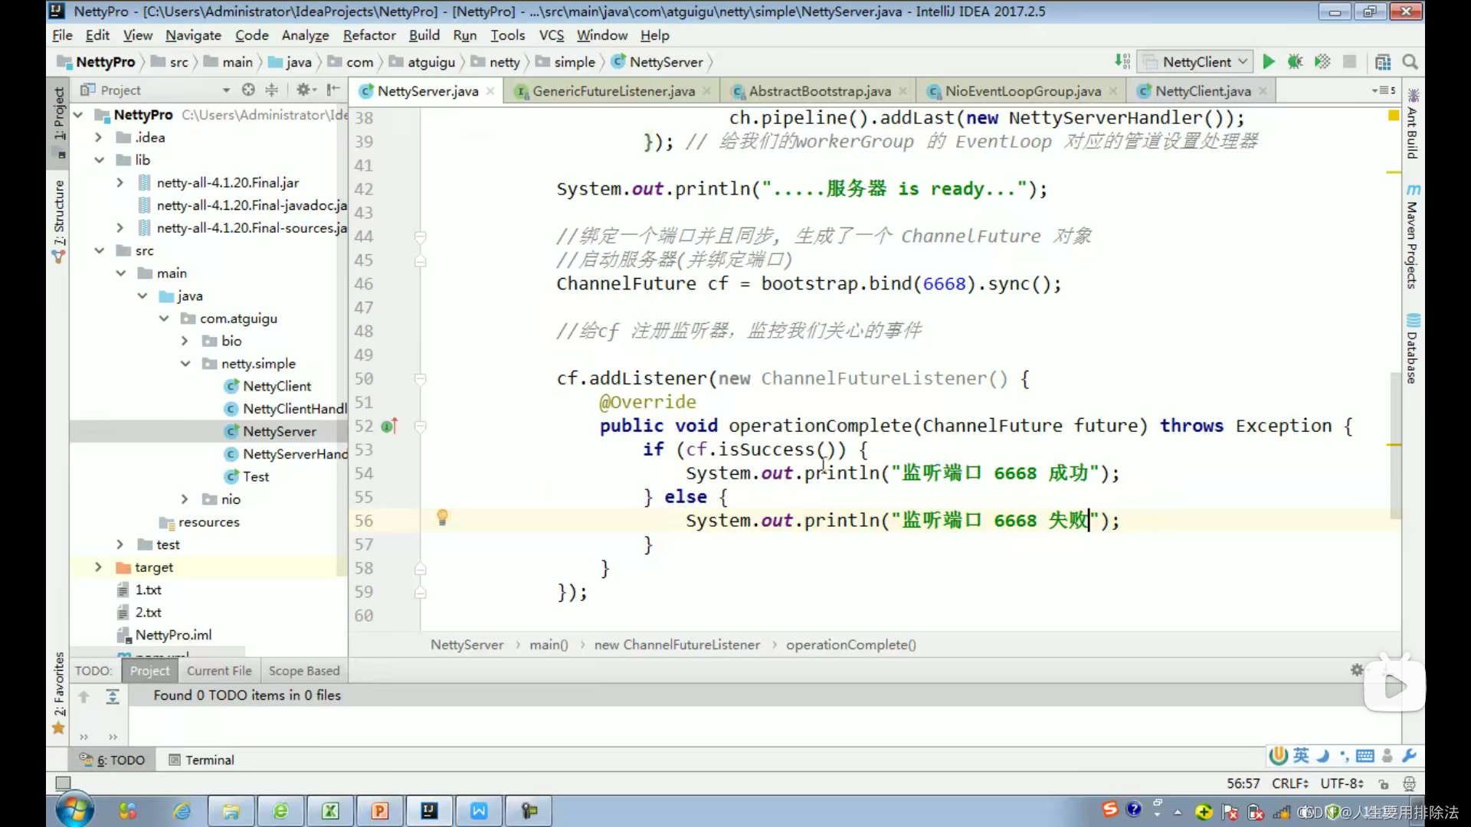Viewport: 1471px width, 827px height.
Task: Run the NettyClient configuration with green play icon
Action: [x=1269, y=62]
